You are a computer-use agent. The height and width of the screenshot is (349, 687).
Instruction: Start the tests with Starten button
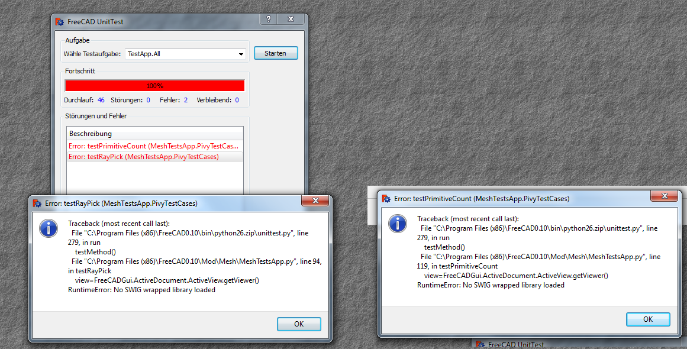point(276,53)
